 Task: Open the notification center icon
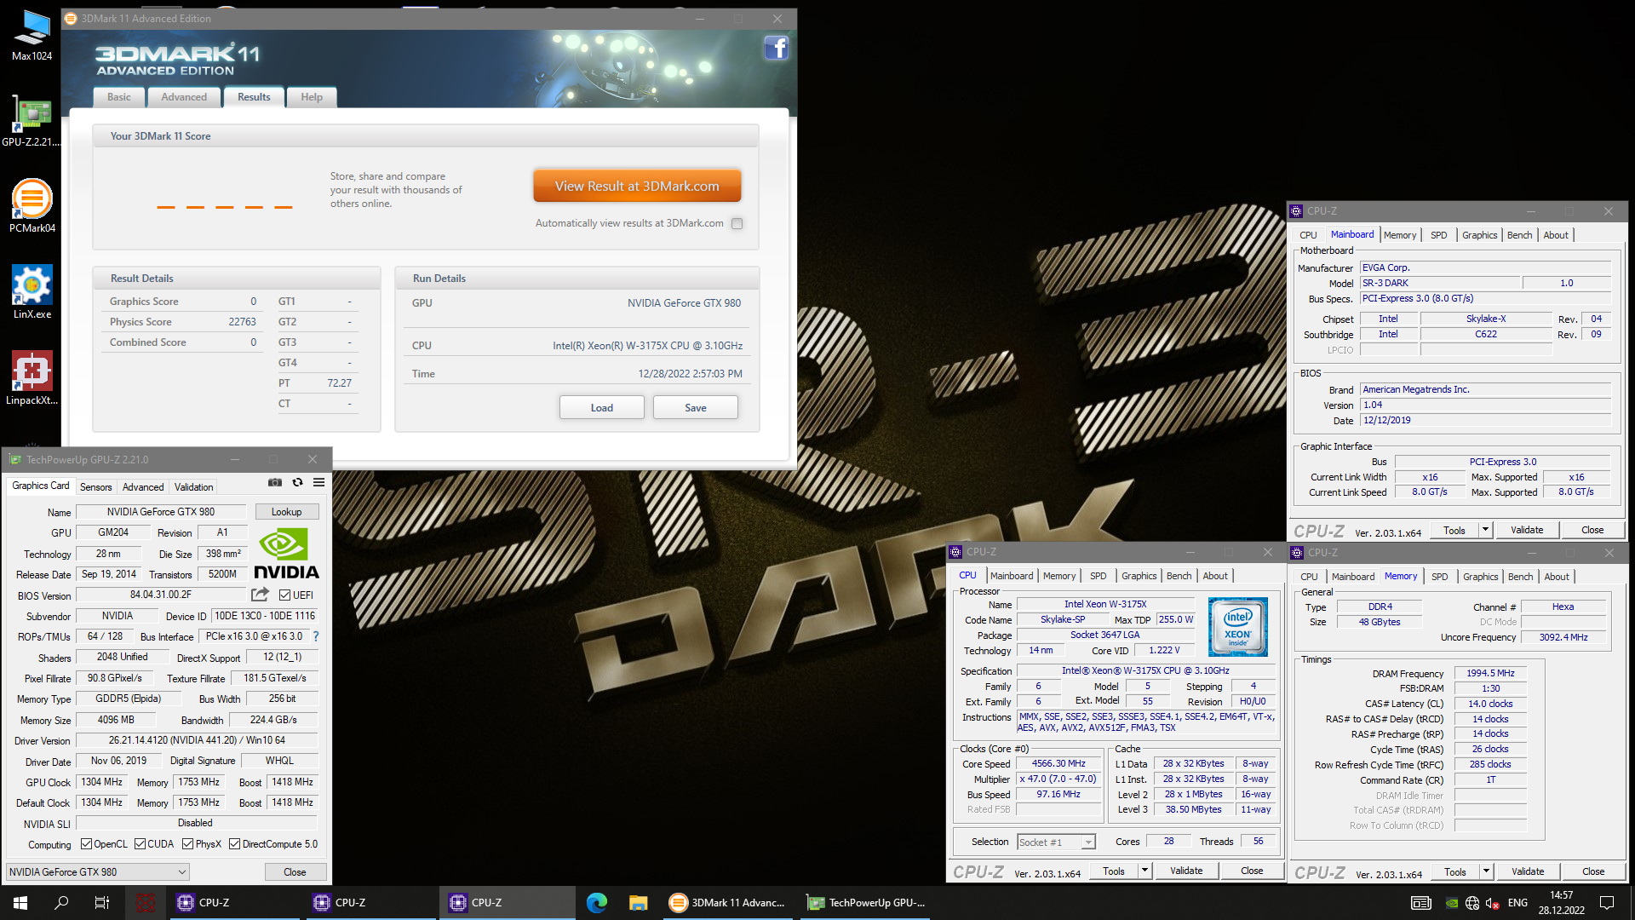pyautogui.click(x=1607, y=903)
